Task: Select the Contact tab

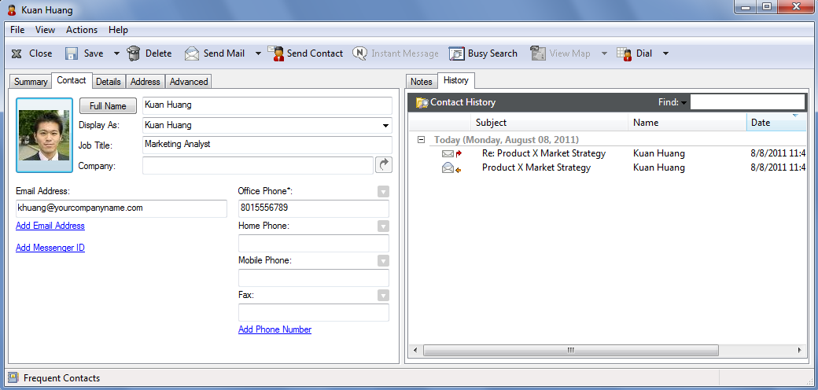Action: pyautogui.click(x=72, y=80)
